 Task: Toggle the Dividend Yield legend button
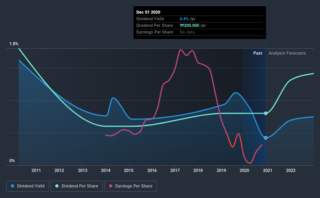tap(28, 186)
